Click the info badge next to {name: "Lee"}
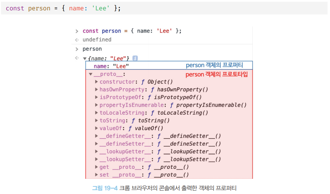Screen dimensions: 330x194 coord(136,58)
